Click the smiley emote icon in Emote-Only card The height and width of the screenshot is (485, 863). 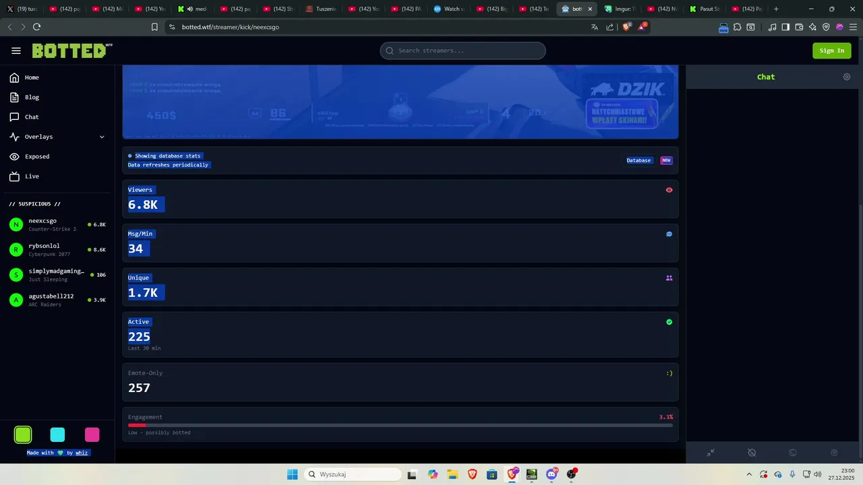(x=669, y=373)
